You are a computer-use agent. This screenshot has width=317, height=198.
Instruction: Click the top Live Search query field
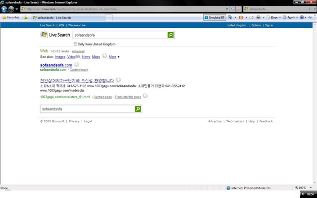(120, 35)
